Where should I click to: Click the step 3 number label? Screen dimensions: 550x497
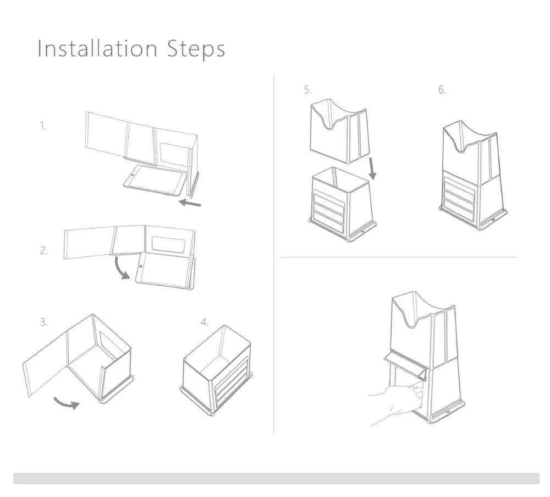point(43,322)
